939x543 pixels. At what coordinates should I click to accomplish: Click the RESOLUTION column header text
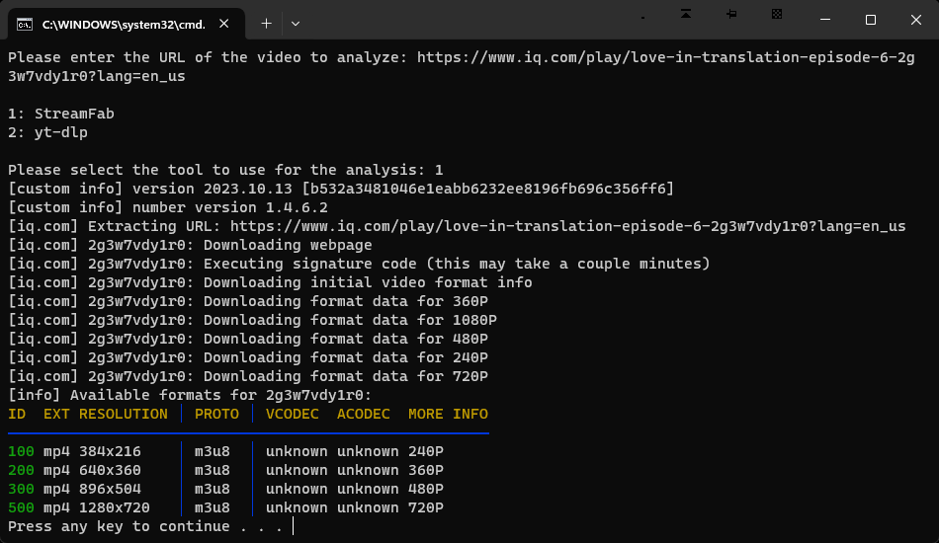(124, 414)
